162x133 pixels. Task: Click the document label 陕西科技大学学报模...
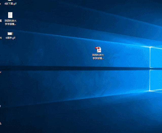pos(10,22)
